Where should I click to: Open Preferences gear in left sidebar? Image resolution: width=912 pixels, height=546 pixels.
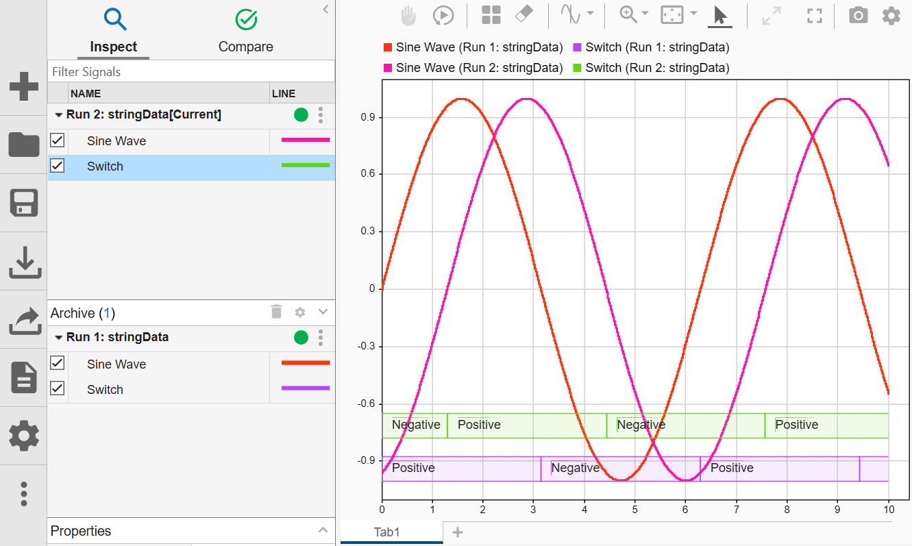click(23, 436)
